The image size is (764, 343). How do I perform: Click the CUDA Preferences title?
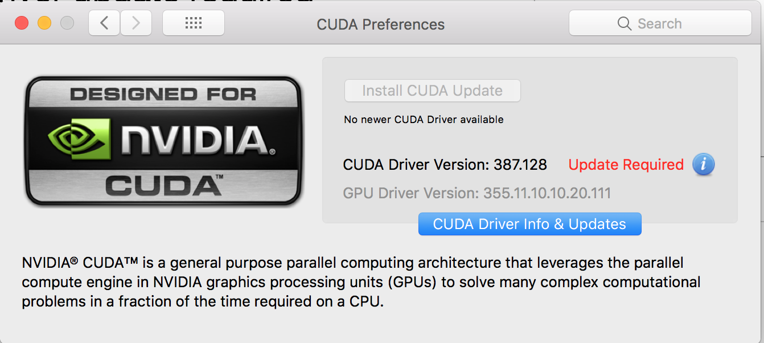click(x=380, y=24)
